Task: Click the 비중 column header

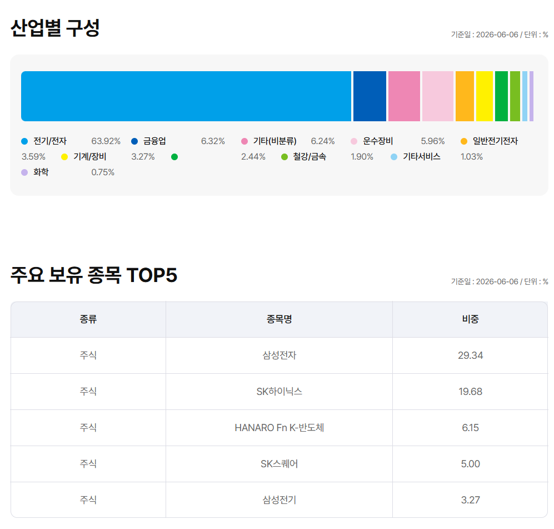Action: (x=470, y=319)
